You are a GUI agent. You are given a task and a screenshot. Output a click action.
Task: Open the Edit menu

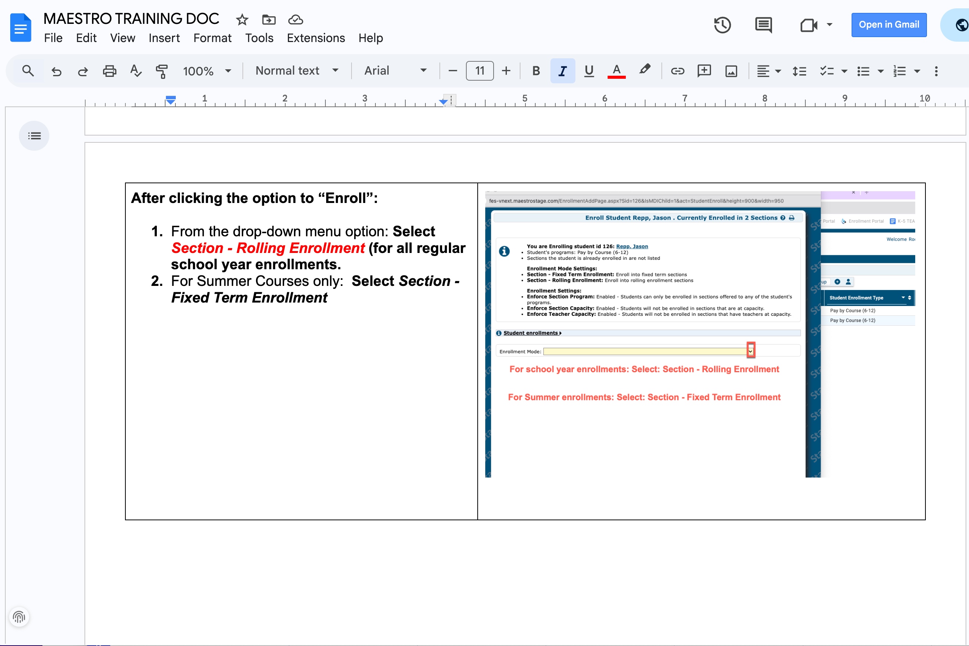pyautogui.click(x=86, y=38)
